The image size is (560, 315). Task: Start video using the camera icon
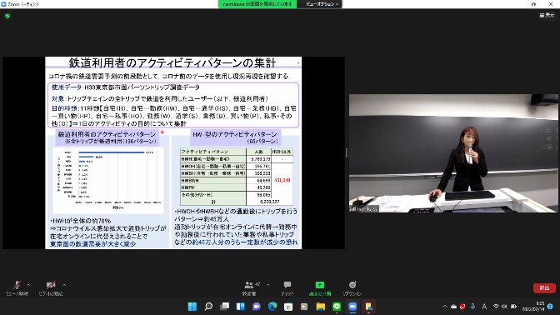(51, 287)
